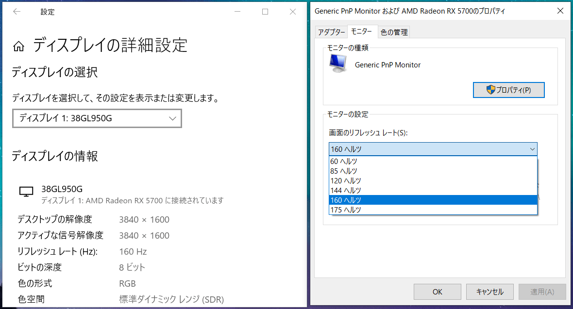Click the デスクトップの解像度 value 3840 × 1600
573x309 pixels.
point(144,220)
